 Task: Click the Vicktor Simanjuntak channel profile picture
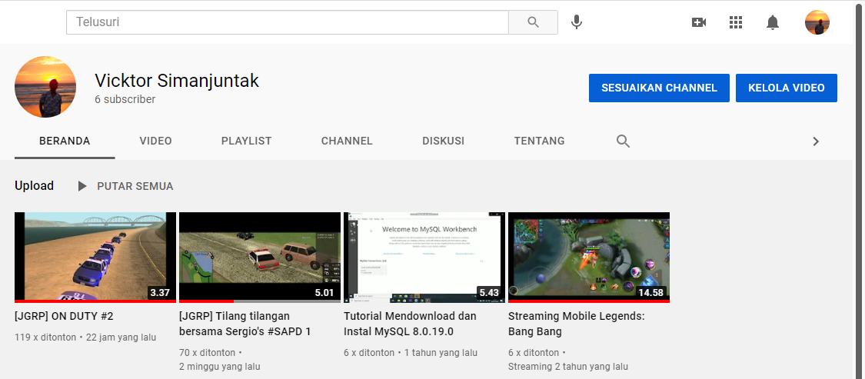coord(45,87)
